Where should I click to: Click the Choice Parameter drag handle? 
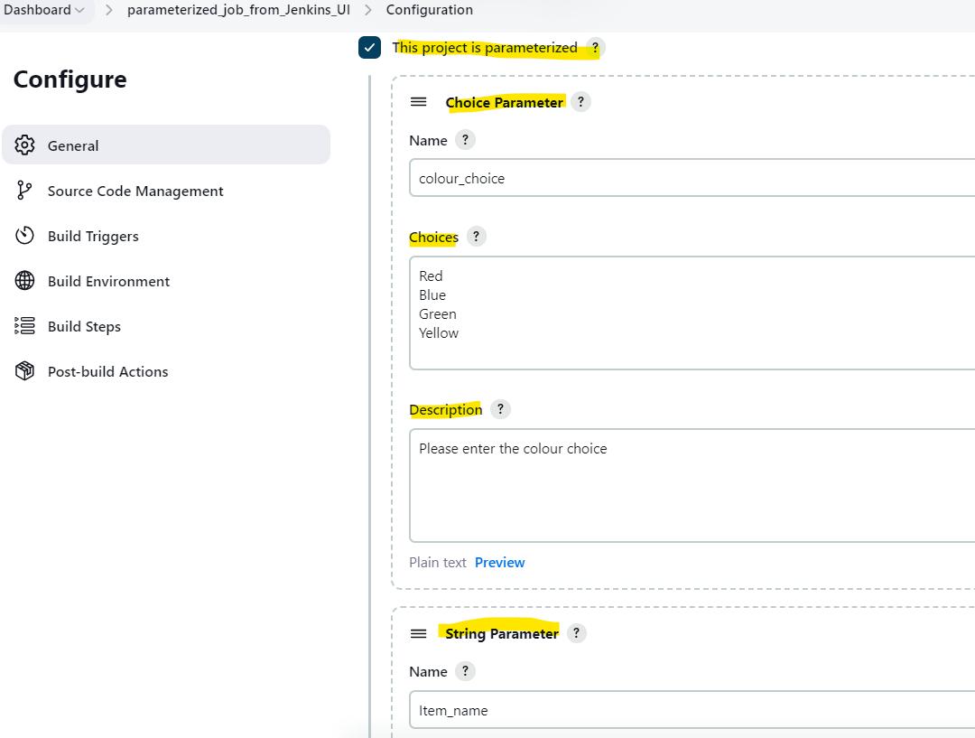(419, 102)
